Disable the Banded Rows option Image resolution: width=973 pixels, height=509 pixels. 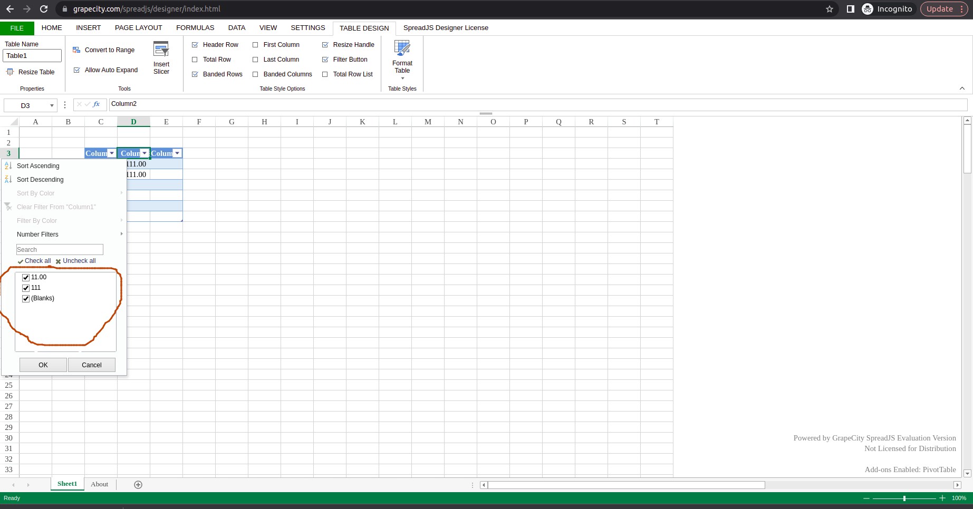coord(195,74)
